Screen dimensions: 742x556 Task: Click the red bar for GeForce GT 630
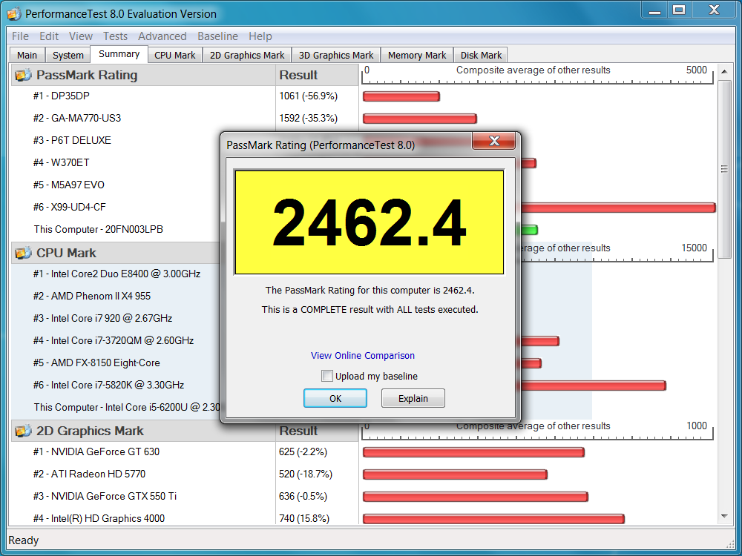(x=473, y=452)
